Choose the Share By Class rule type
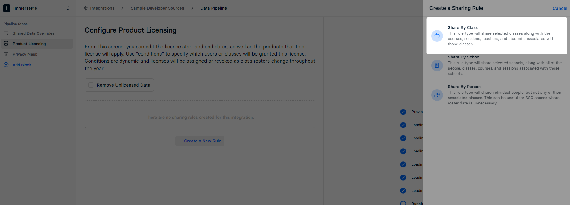This screenshot has height=205, width=570. [x=497, y=36]
